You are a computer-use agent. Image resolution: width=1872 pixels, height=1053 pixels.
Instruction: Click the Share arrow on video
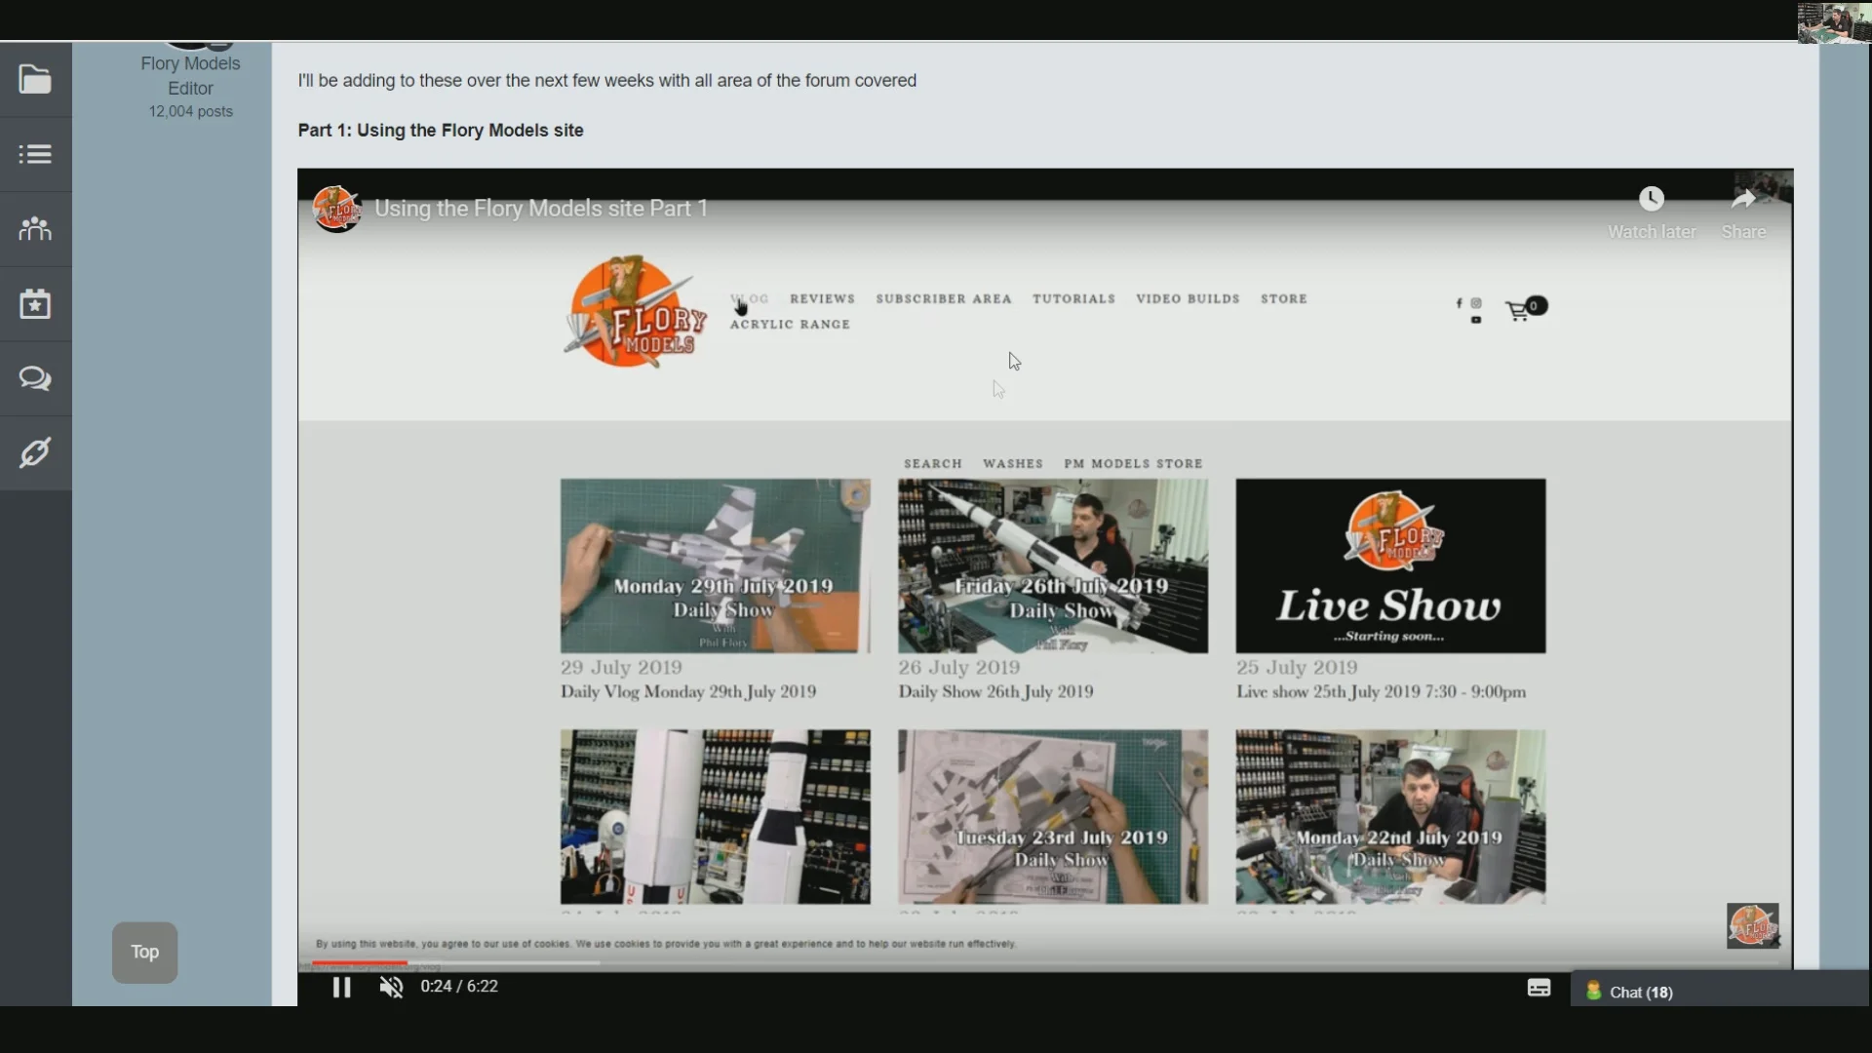(x=1743, y=200)
